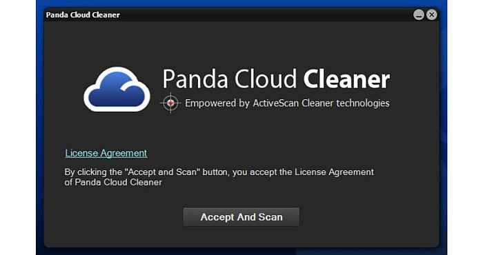Click the Accept And Scan button

[241, 217]
